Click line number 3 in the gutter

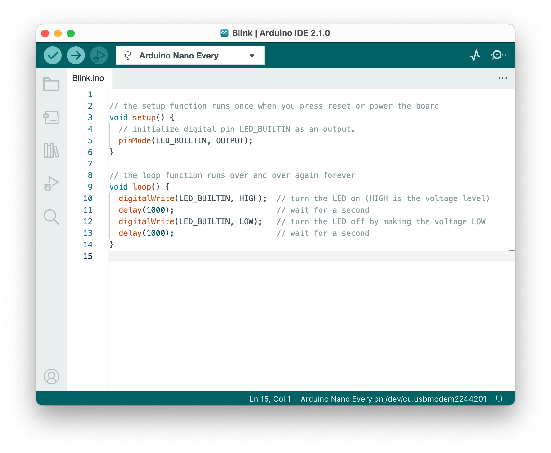click(x=90, y=118)
